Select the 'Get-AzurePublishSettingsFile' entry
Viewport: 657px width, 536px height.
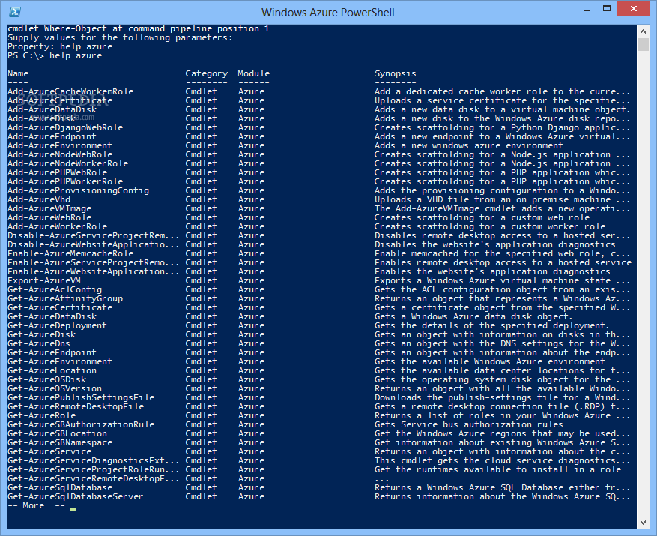[x=81, y=398]
